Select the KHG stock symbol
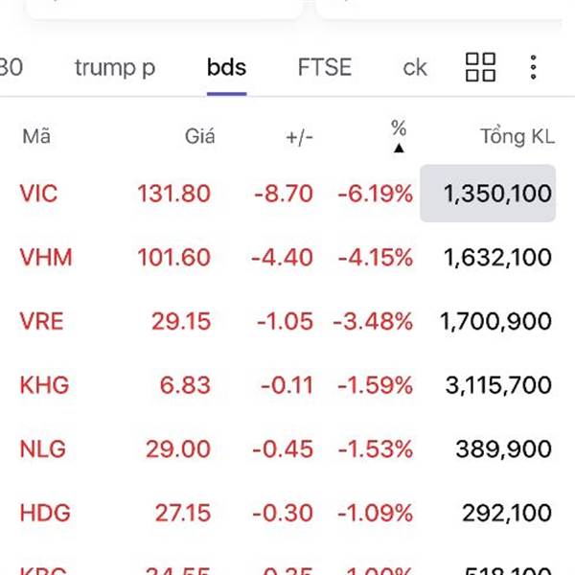The image size is (575, 575). 44,385
